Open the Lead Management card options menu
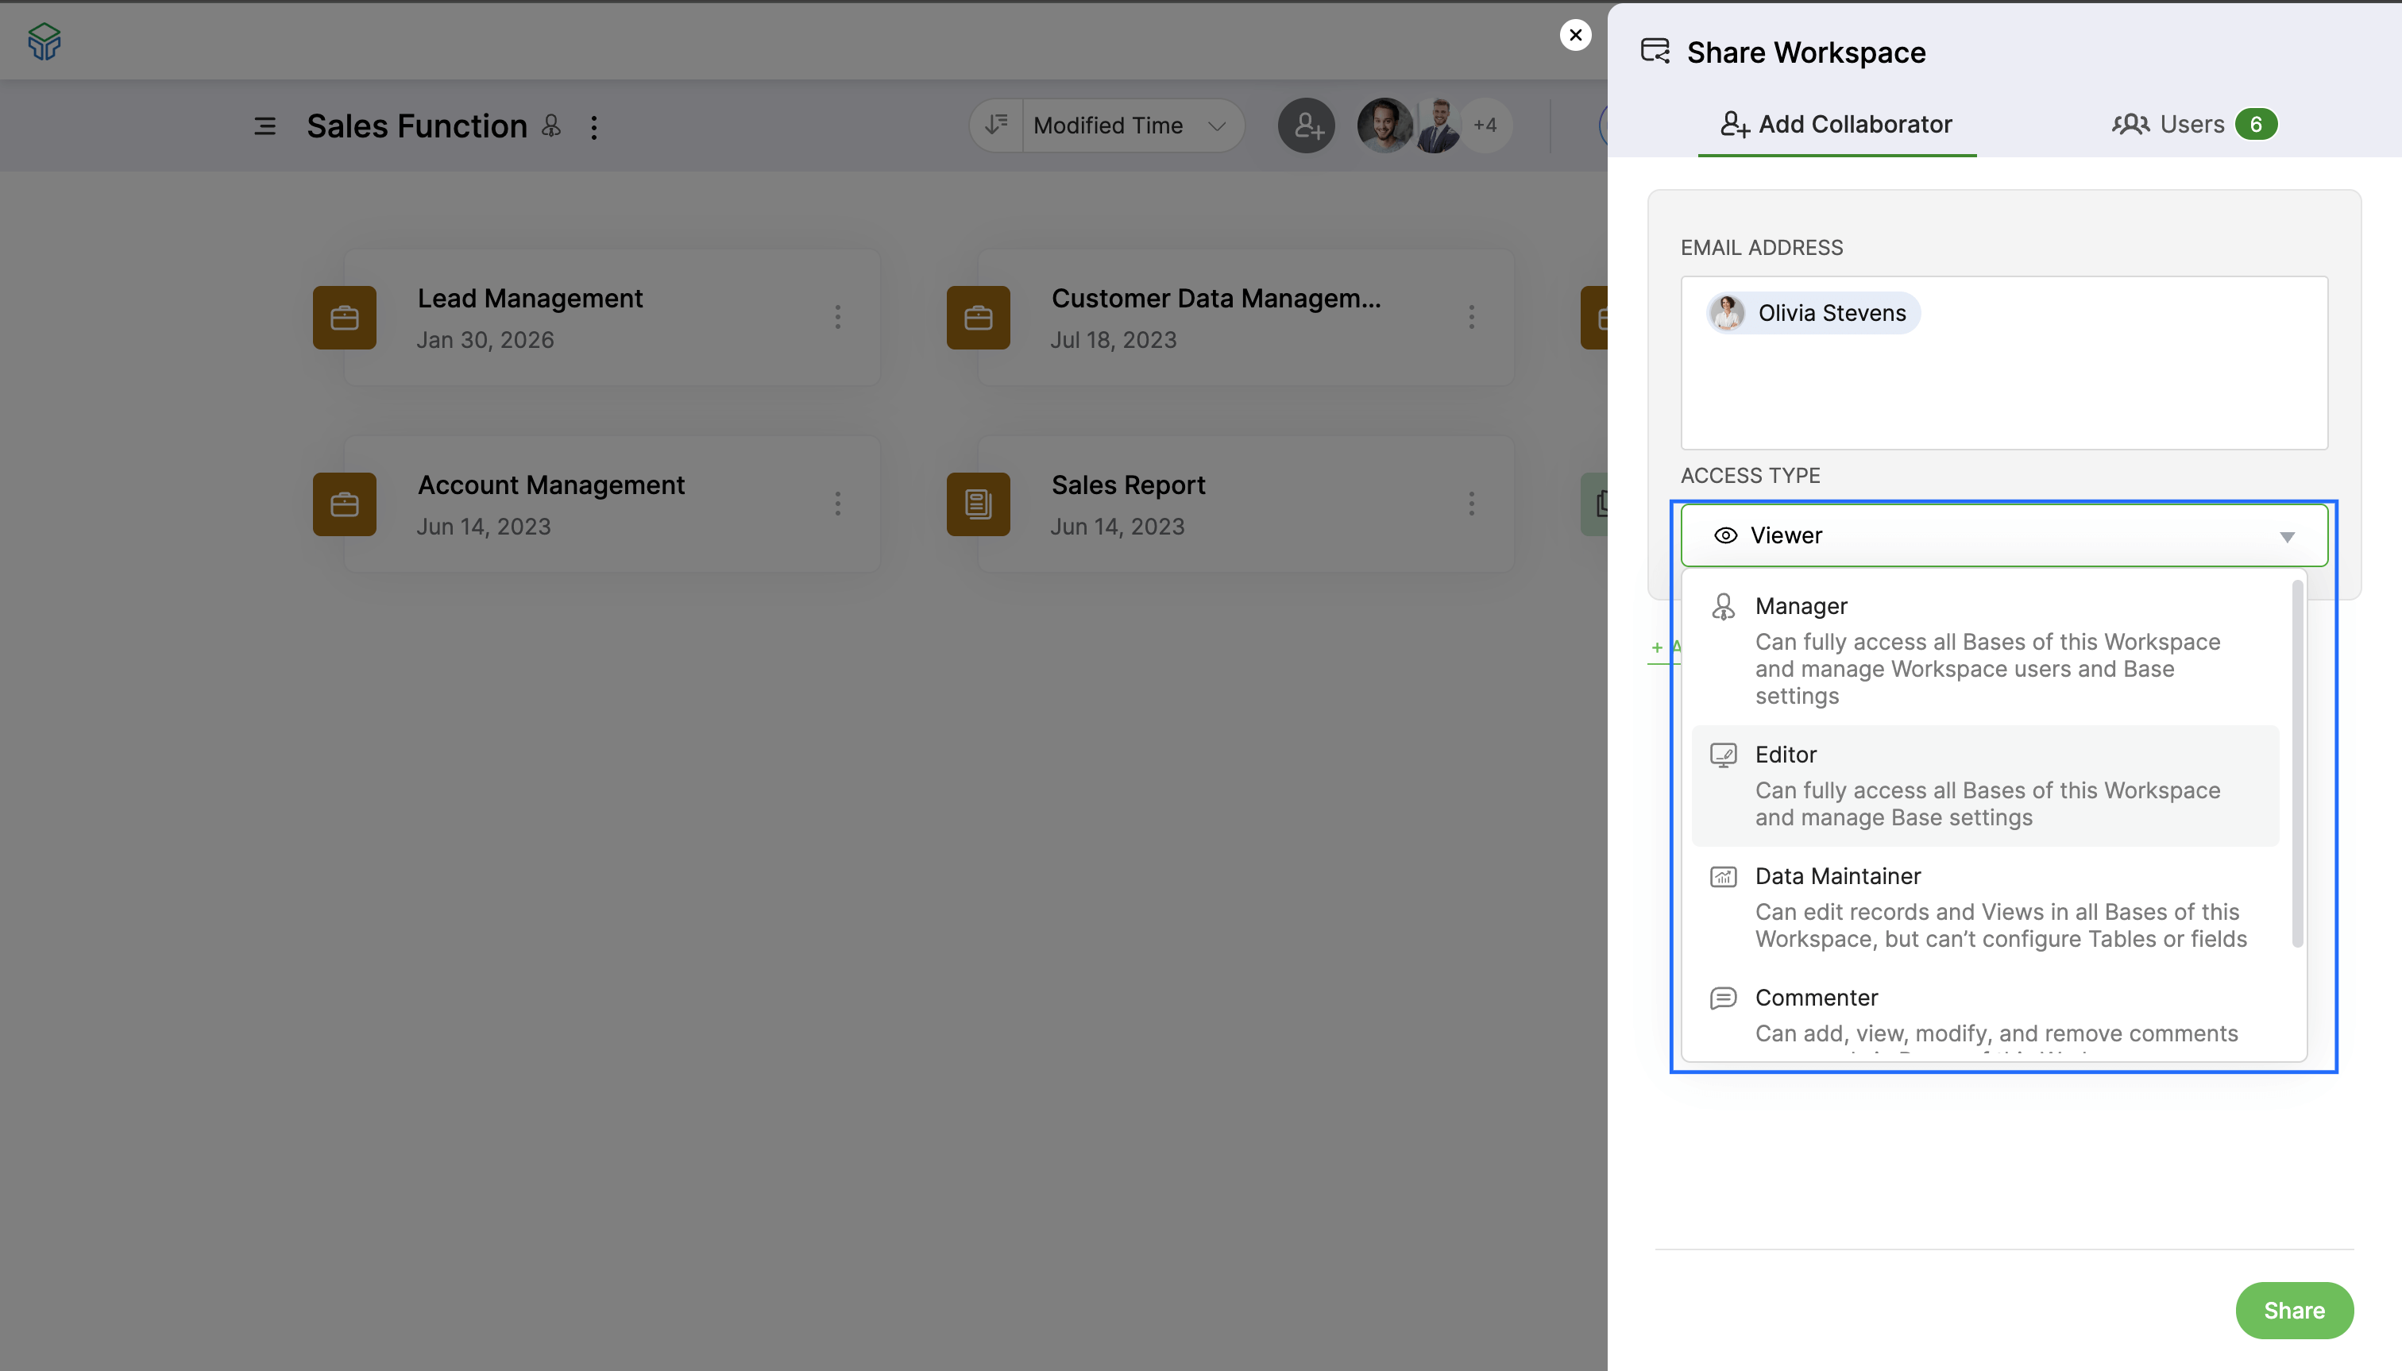This screenshot has height=1371, width=2402. click(838, 317)
